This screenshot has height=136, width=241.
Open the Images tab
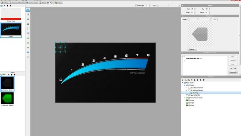point(58,3)
